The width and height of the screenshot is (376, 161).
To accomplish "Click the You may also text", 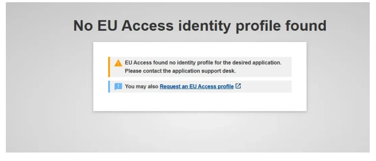I will (141, 87).
